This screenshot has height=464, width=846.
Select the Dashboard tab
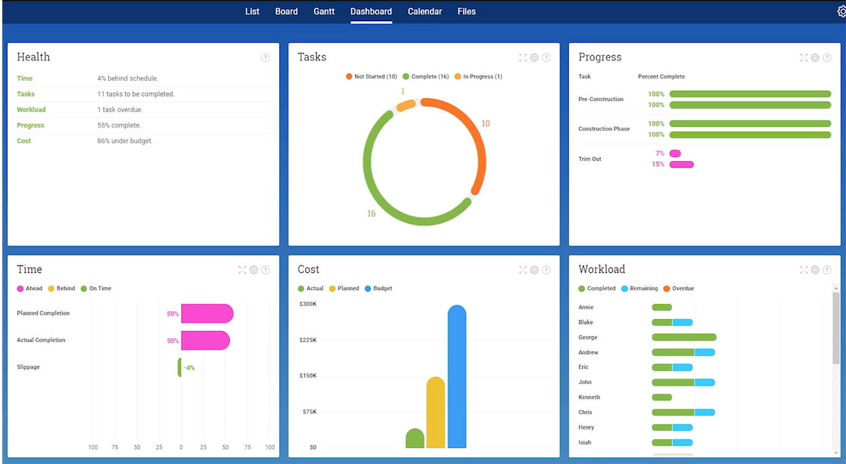(371, 11)
